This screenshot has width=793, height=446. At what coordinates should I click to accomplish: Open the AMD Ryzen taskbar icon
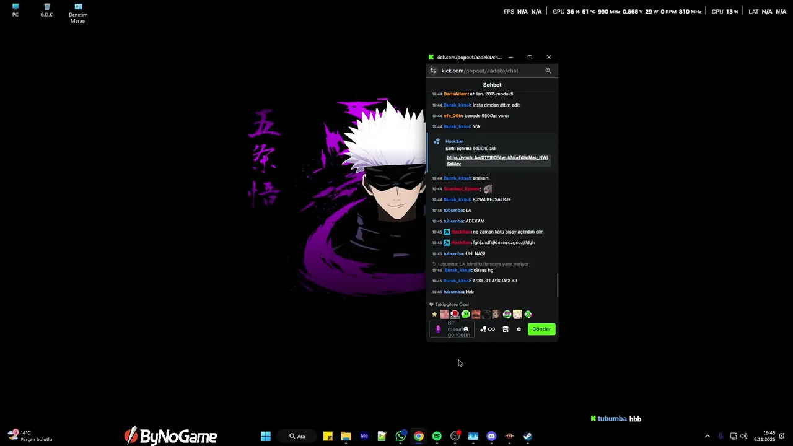point(509,436)
